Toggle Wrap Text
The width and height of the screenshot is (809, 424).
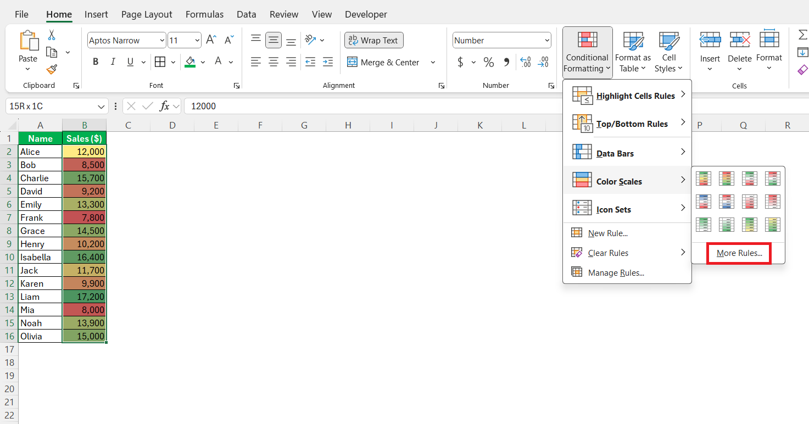coord(374,40)
